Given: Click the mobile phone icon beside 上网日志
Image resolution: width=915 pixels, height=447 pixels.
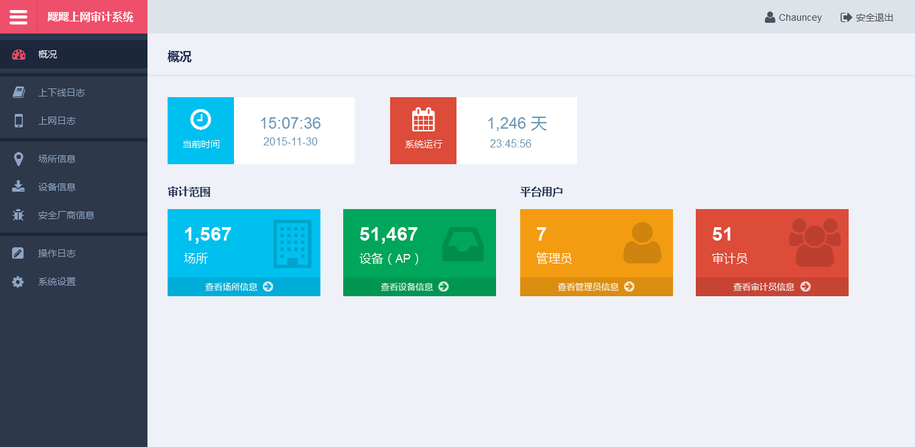Looking at the screenshot, I should [19, 121].
